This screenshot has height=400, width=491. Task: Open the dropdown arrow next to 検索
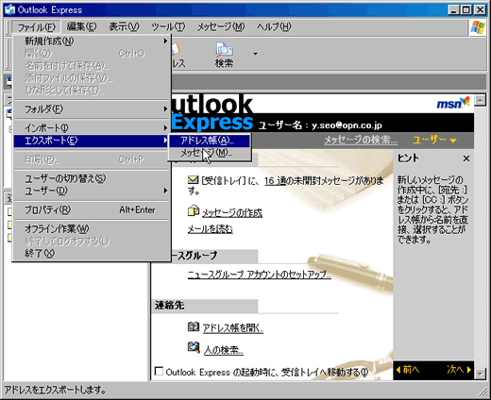coord(255,54)
